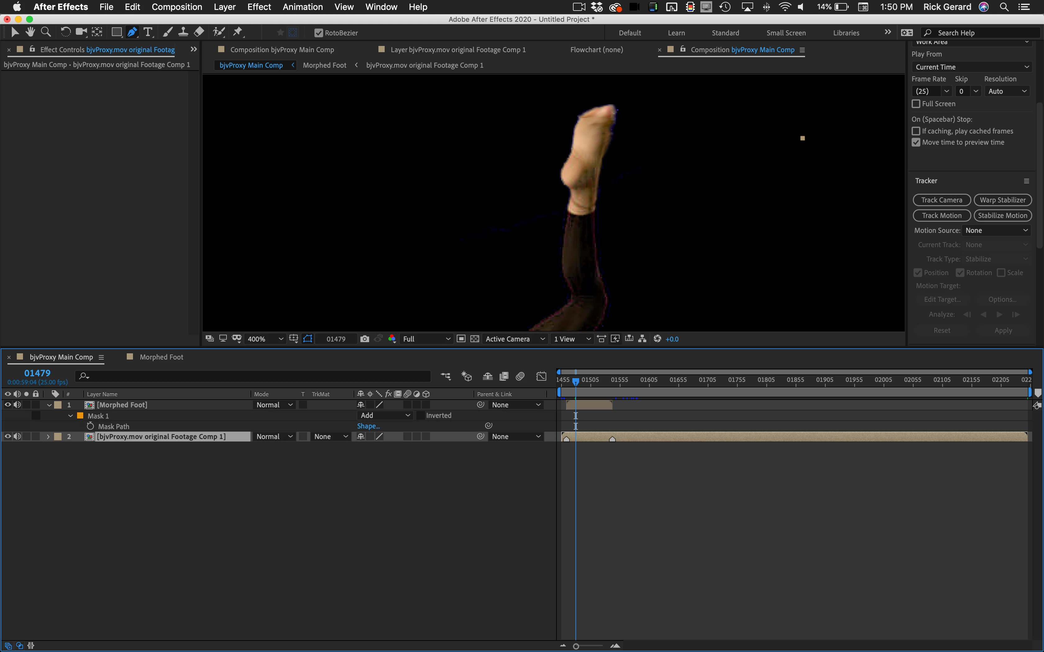
Task: Toggle the transparency grid icon
Action: (x=474, y=339)
